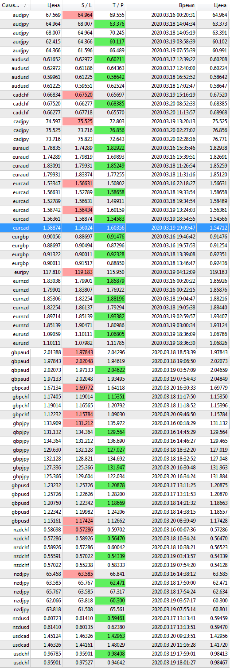
Task: Click the green T/P cell 63.376
Action: [110, 24]
